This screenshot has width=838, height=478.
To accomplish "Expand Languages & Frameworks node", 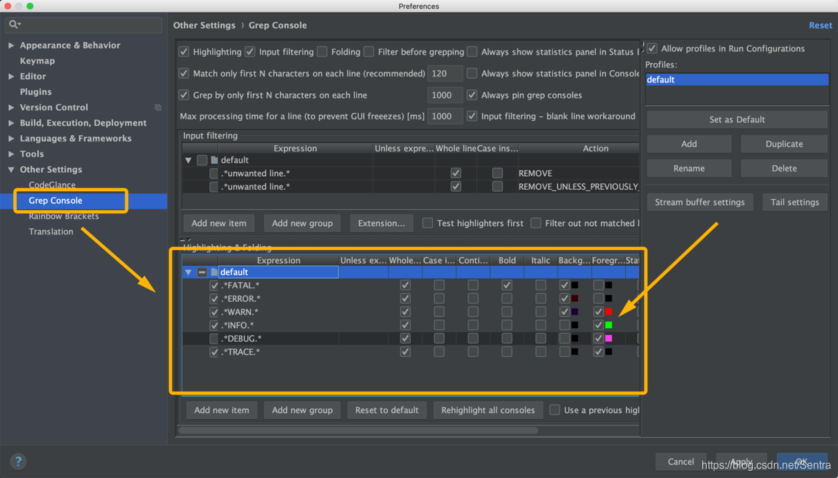I will click(11, 138).
